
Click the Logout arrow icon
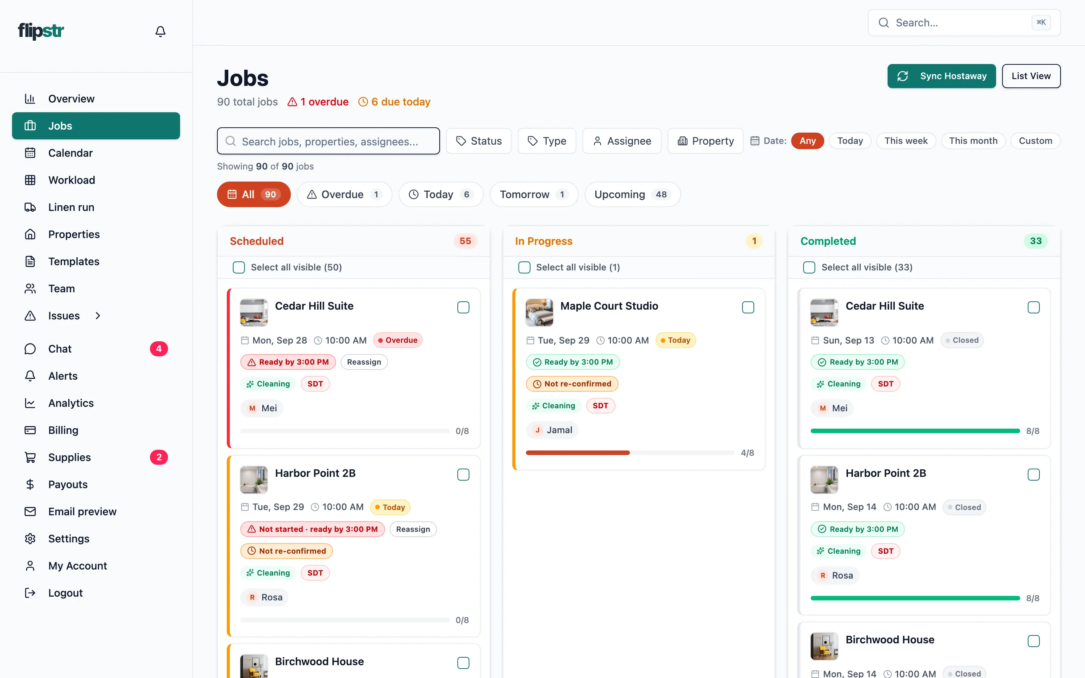click(x=30, y=593)
